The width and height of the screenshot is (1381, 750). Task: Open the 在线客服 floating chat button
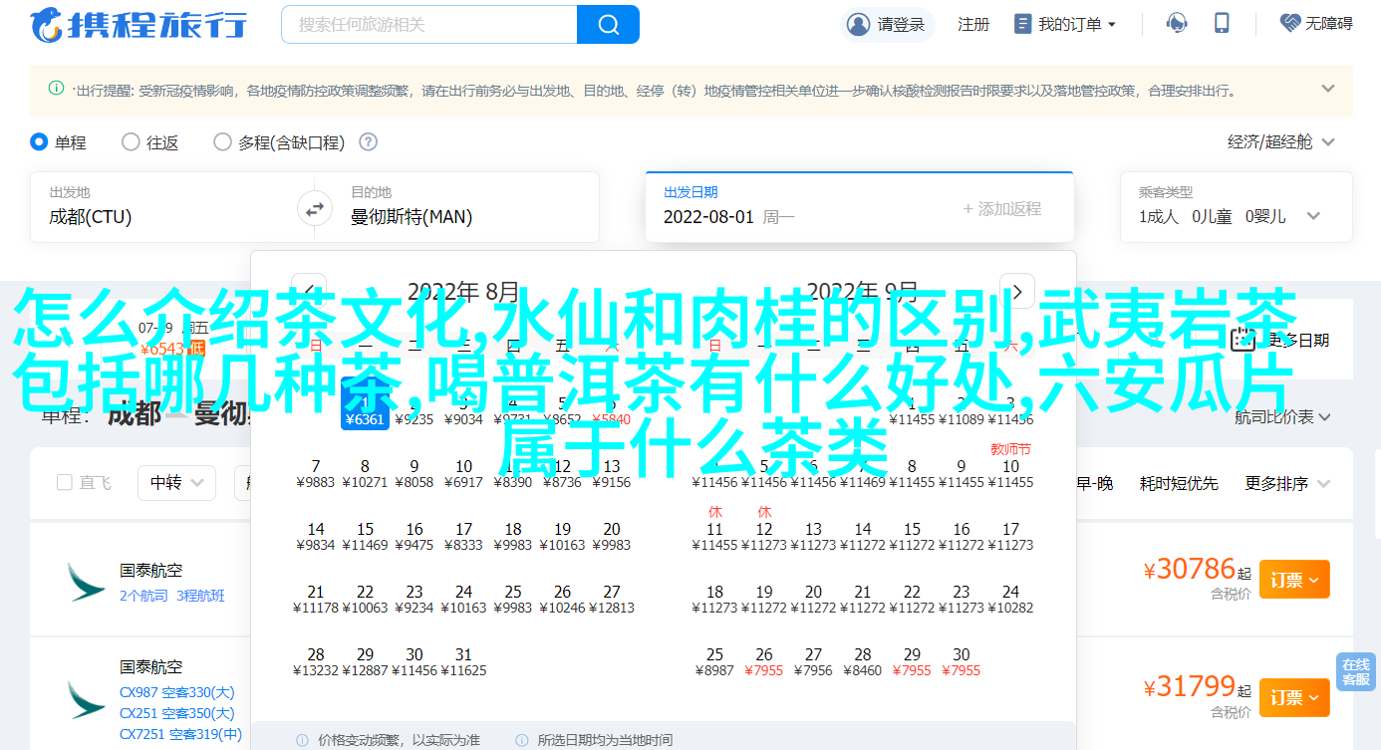[x=1355, y=672]
